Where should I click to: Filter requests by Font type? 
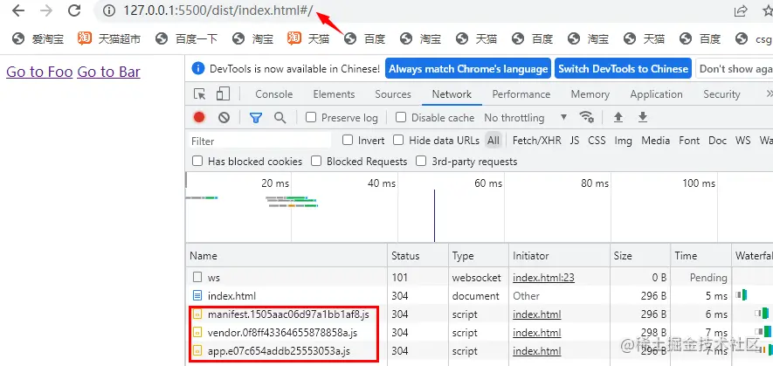click(x=689, y=141)
